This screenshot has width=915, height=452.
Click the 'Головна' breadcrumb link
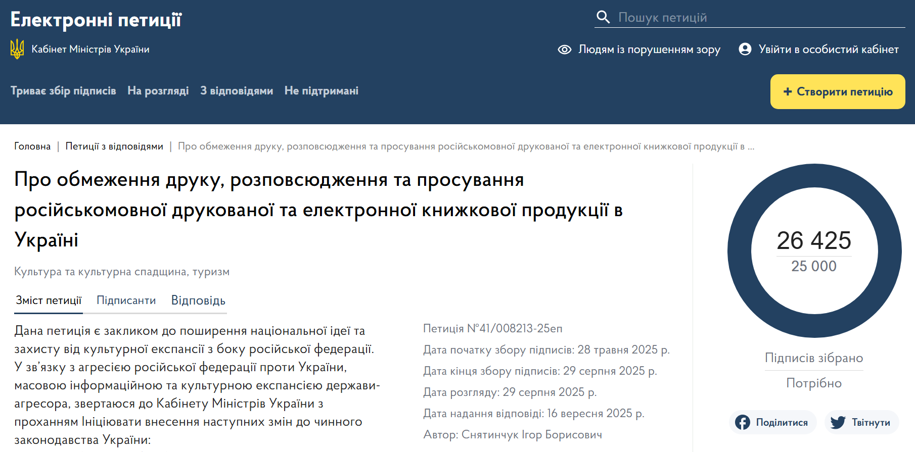tap(32, 146)
